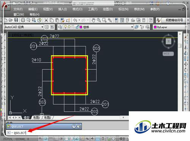190x141 pixels.
Task: Expand the Undo history dropdown arrow
Action: point(79,20)
